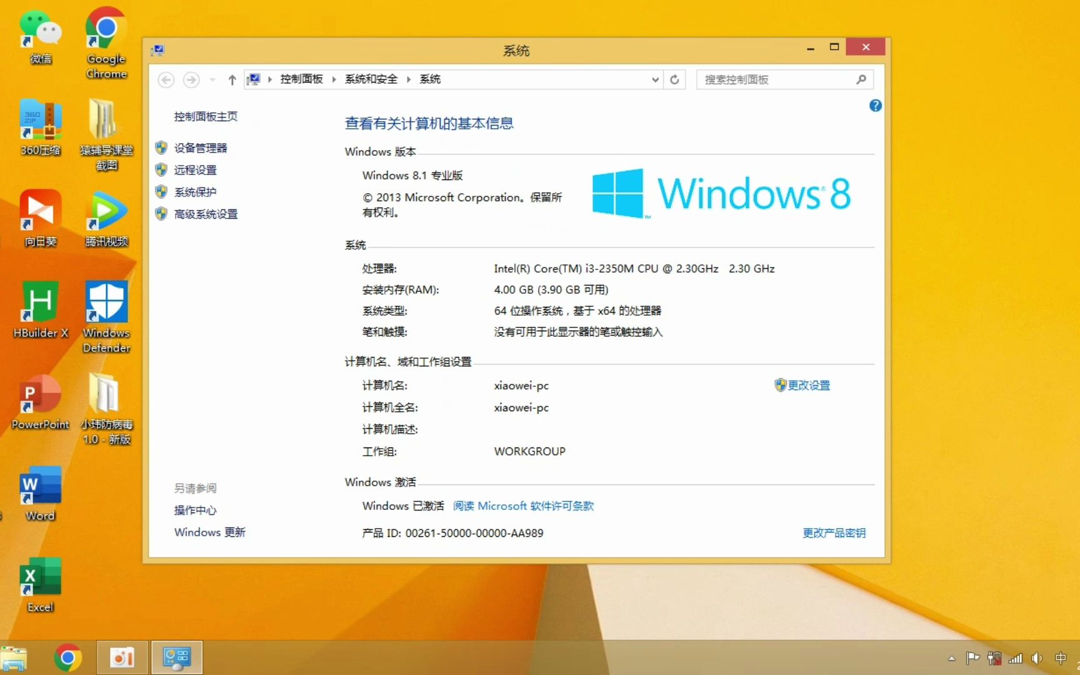Select 系统 in the breadcrumb
This screenshot has height=675, width=1080.
pos(430,79)
